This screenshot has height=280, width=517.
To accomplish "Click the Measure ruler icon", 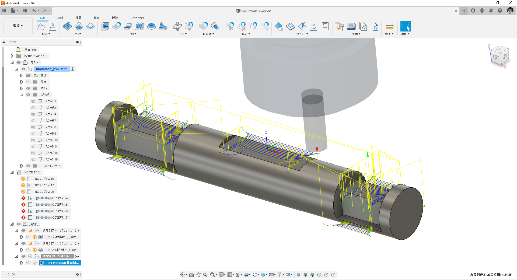I will (390, 26).
